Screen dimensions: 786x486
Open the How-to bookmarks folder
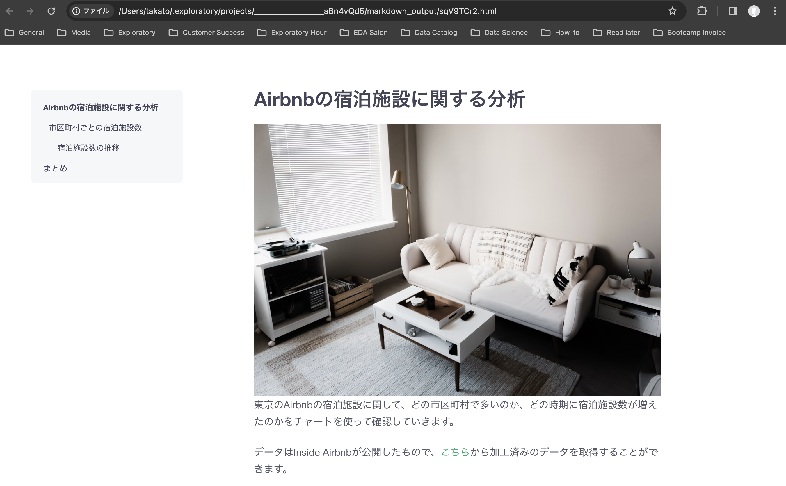click(560, 33)
